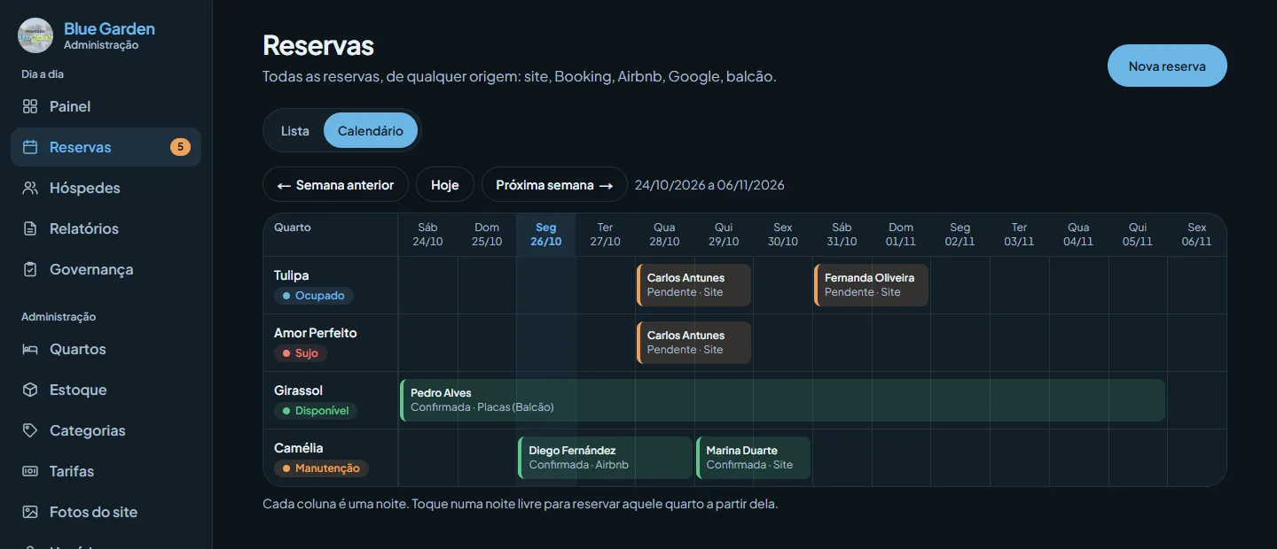Open Fernanda Oliveira pending reservation
The image size is (1277, 549).
(x=872, y=285)
